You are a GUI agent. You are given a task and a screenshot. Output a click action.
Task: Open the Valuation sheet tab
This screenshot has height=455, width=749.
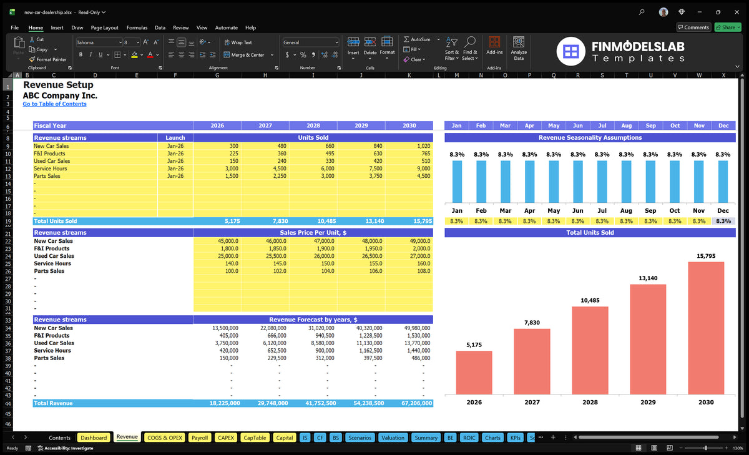393,438
